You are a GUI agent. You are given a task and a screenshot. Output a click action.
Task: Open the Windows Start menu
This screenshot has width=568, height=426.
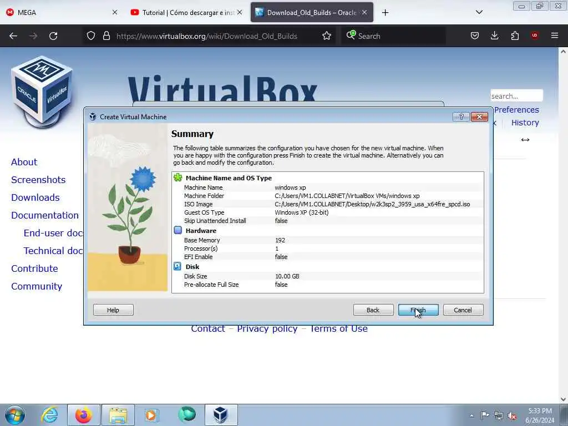[x=15, y=415]
